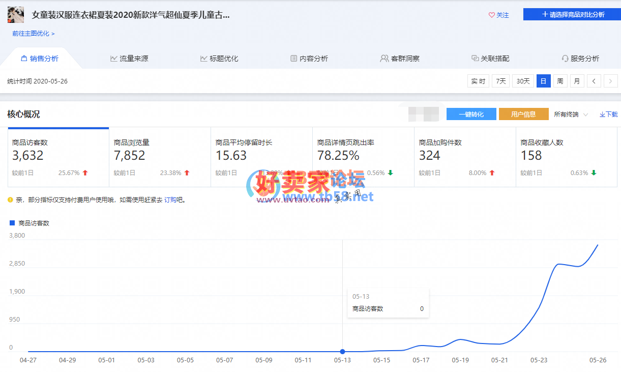Click the 05-13 data point on chart

(342, 352)
